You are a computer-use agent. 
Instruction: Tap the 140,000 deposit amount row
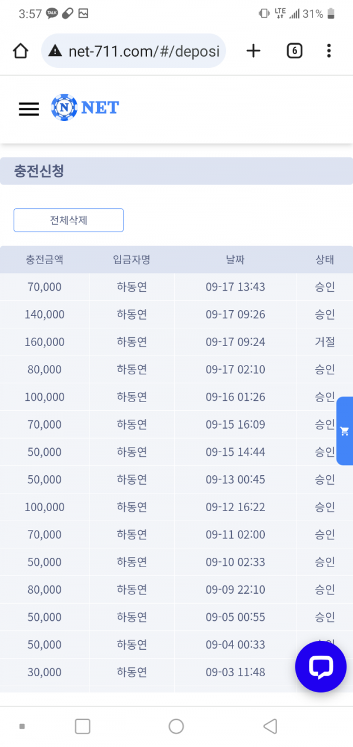pos(45,314)
